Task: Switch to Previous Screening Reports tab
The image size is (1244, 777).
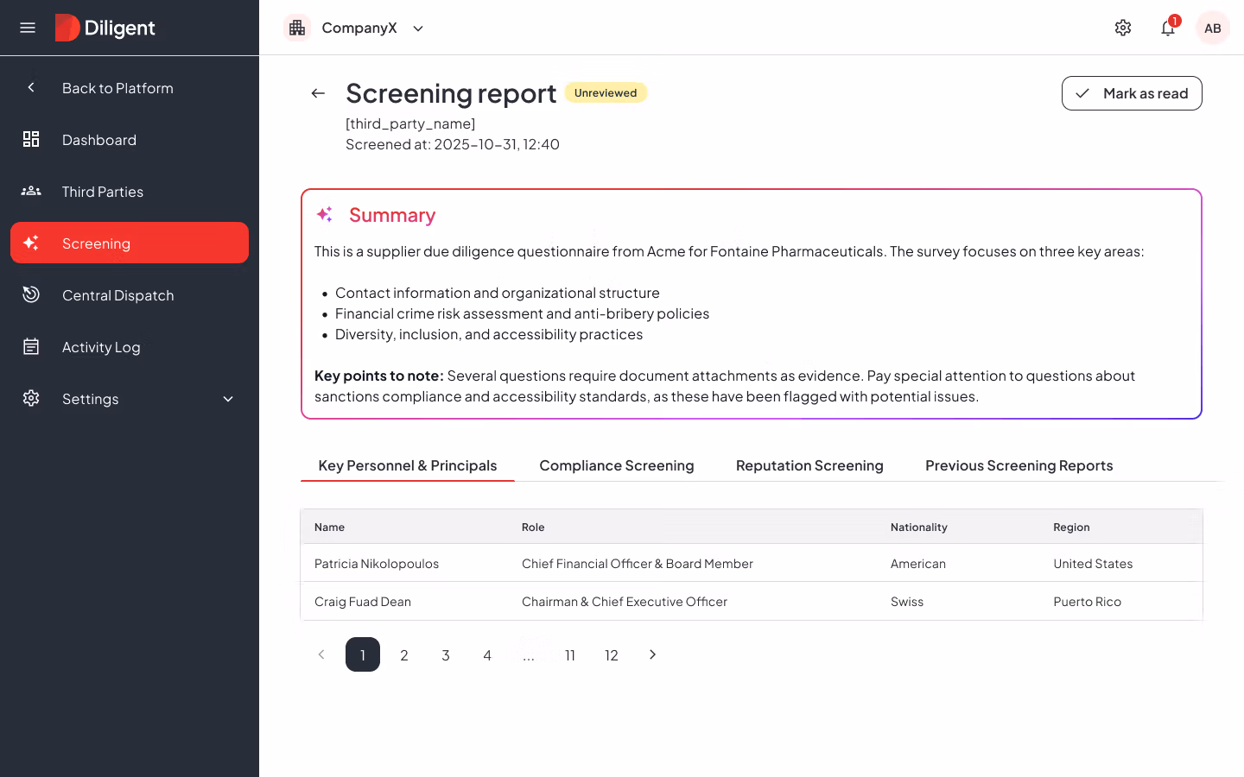Action: point(1019,465)
